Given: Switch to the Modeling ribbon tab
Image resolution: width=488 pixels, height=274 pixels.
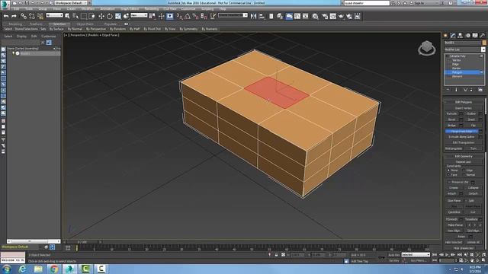Looking at the screenshot, I should tap(15, 24).
